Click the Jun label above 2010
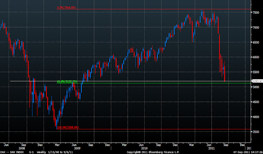Image resolution: width=263 pixels, height=154 pixels. [141, 145]
